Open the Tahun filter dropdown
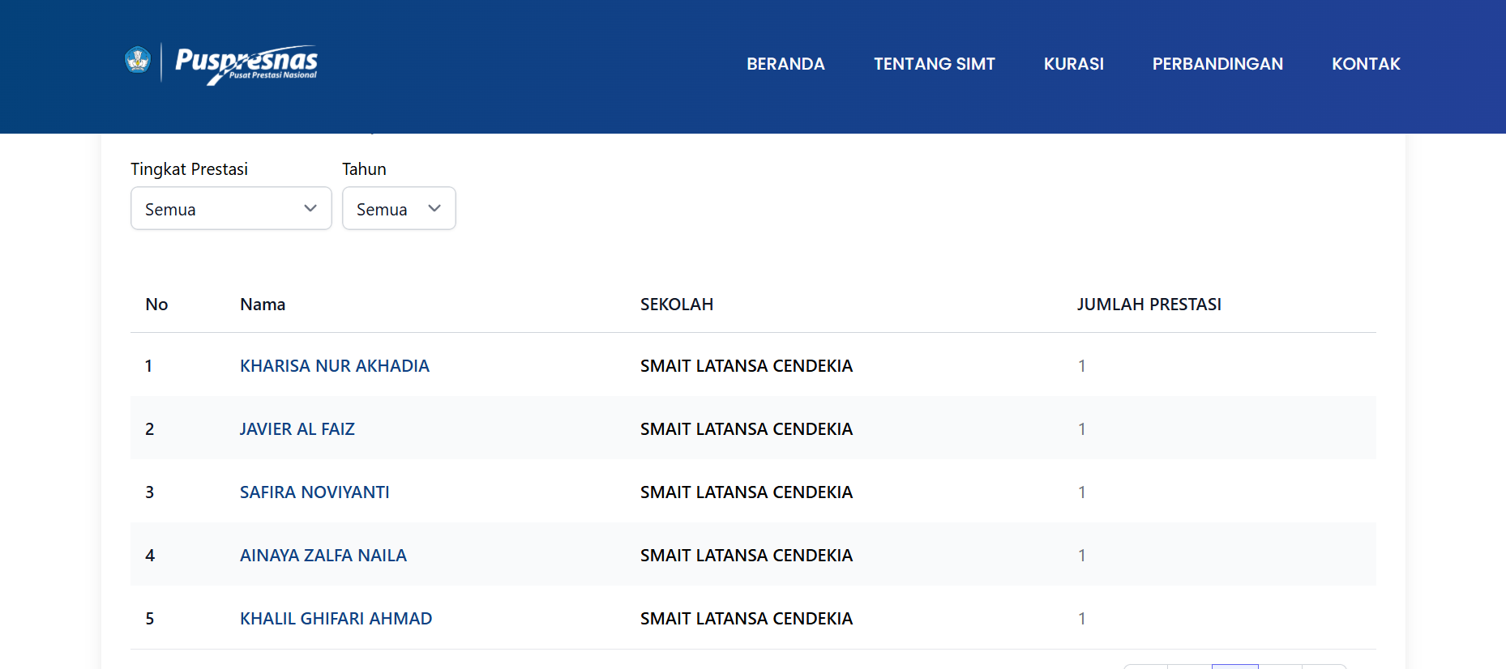Screen dimensions: 1506x669 (x=398, y=209)
